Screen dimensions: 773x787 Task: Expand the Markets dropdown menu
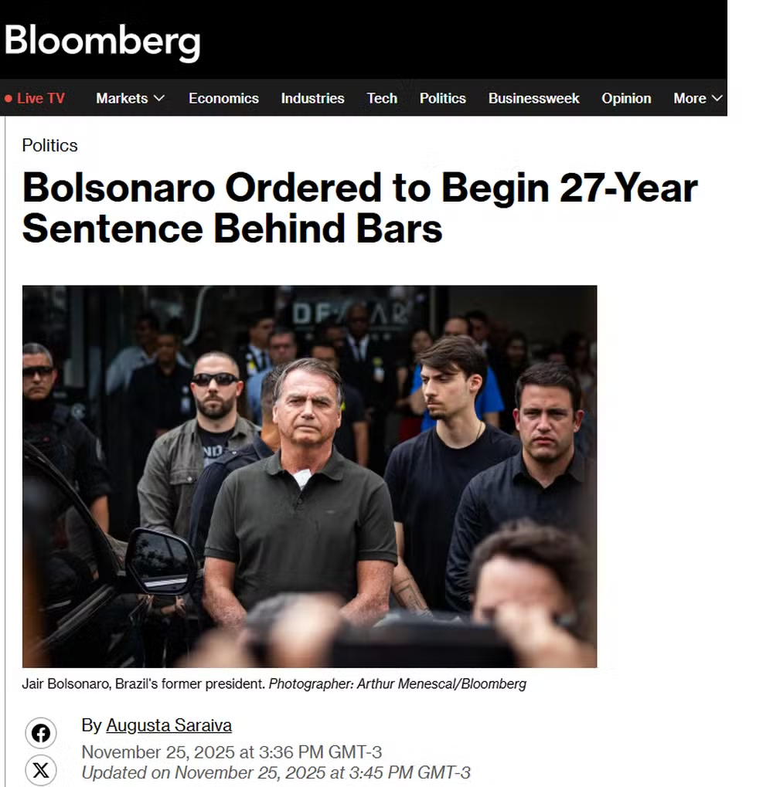pyautogui.click(x=130, y=98)
